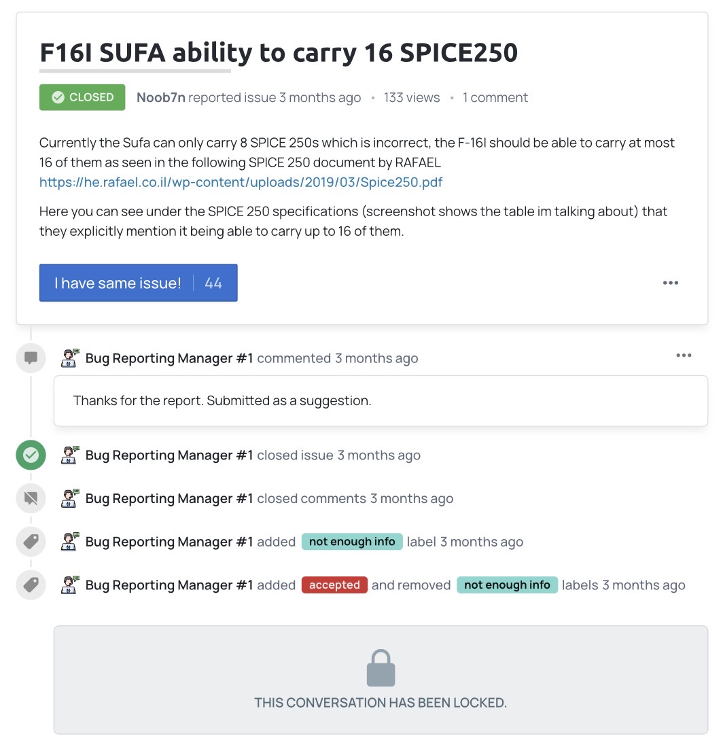
Task: Open Noob7n's user profile
Action: pyautogui.click(x=160, y=97)
